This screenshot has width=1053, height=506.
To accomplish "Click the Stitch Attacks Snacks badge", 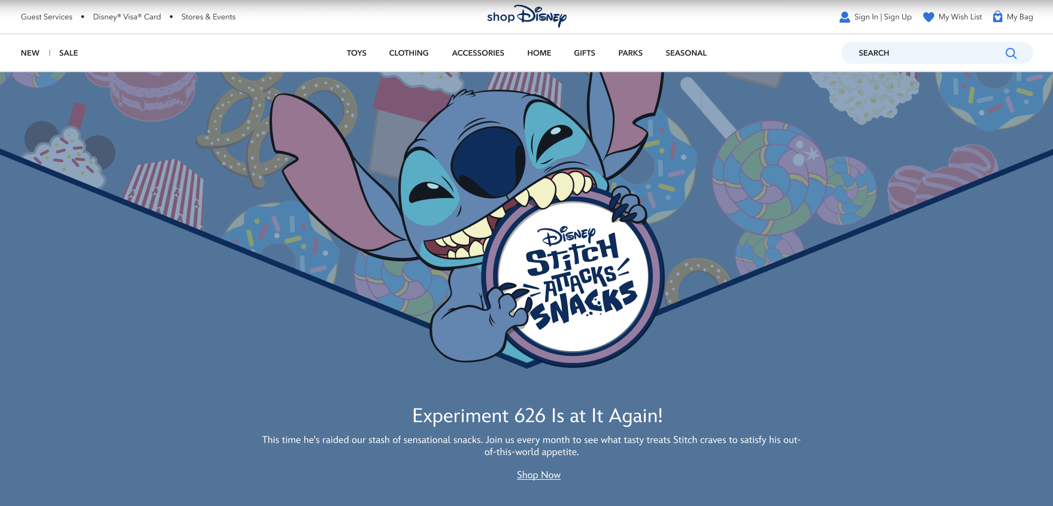I will point(573,277).
